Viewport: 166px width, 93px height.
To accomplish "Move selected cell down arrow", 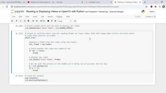I will point(37,21).
